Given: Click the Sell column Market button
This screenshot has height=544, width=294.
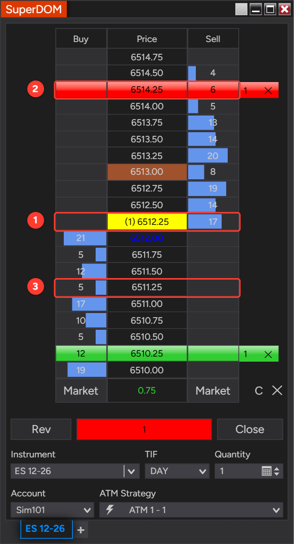Looking at the screenshot, I should point(213,391).
